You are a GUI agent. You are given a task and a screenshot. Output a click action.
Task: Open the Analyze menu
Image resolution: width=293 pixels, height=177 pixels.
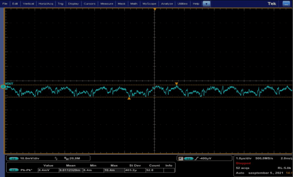[x=167, y=3]
